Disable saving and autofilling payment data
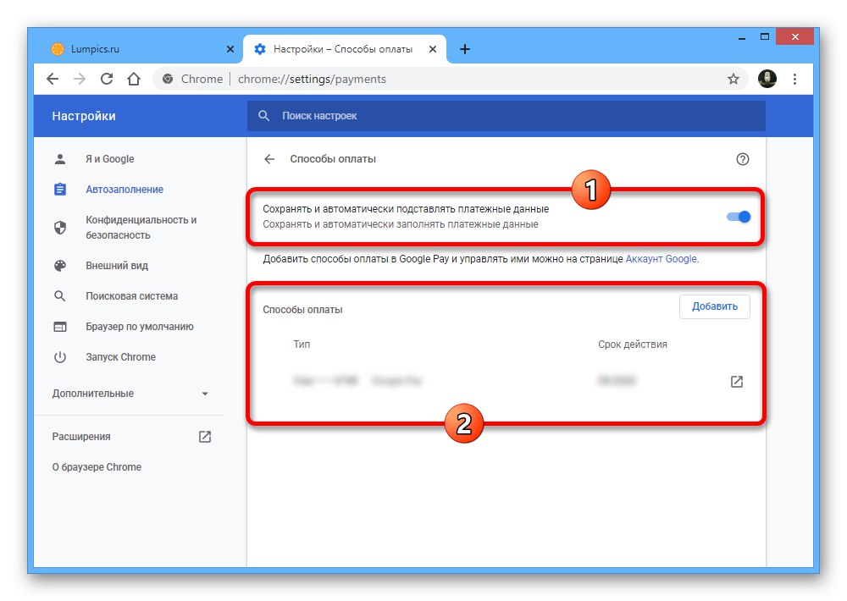 tap(738, 217)
